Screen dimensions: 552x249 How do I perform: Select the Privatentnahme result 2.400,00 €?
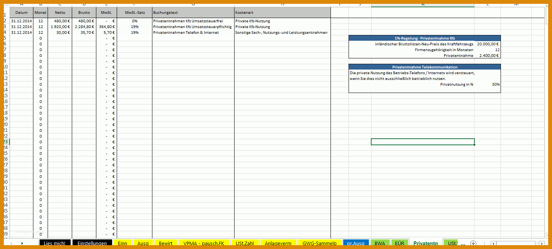click(488, 55)
